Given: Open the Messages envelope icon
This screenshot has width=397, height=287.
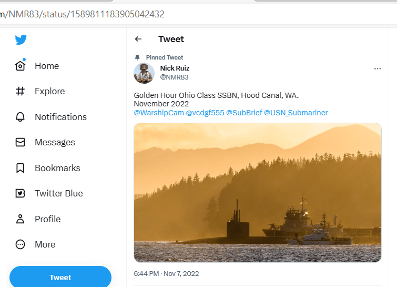Looking at the screenshot, I should [x=21, y=142].
